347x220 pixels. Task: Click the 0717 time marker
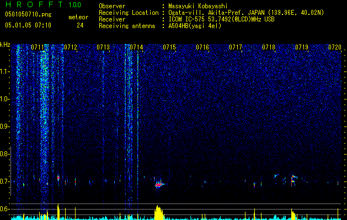click(x=236, y=47)
